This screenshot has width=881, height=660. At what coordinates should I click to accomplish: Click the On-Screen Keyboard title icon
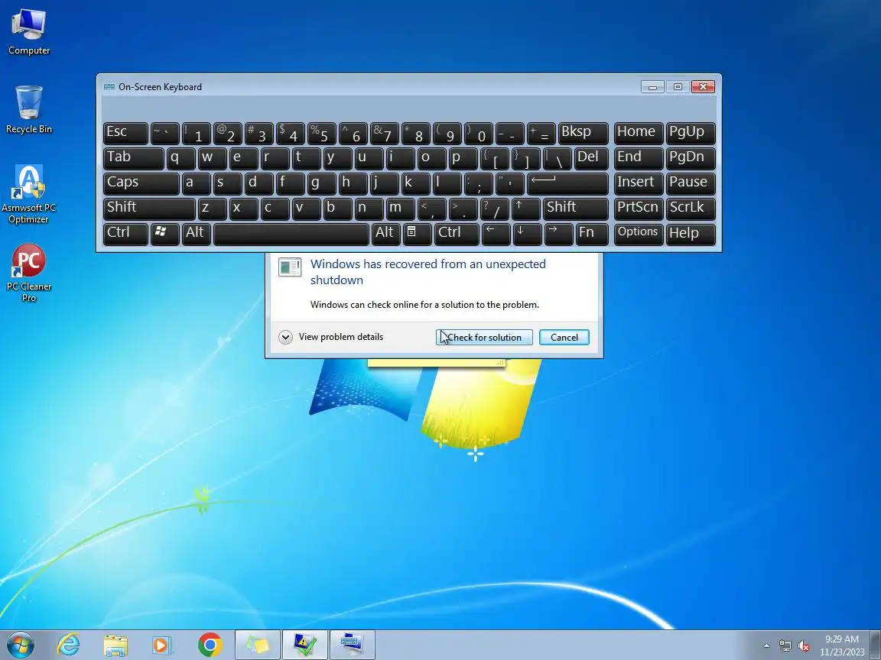109,86
